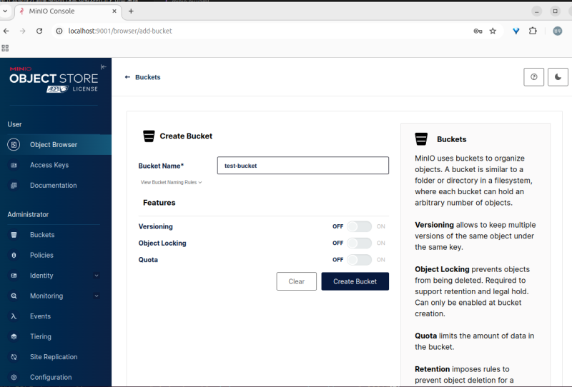This screenshot has width=572, height=387.
Task: Open the blue extension icon in toolbar
Action: (516, 31)
